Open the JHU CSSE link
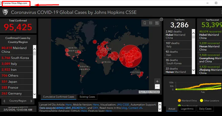The height and width of the screenshot is (116, 222). tap(123, 105)
